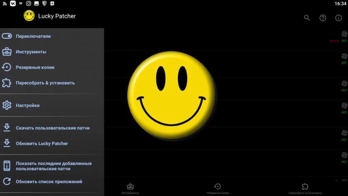Viewport: 348px width, 196px height.
Task: Open the Instagram notification icon in status bar
Action: click(28, 3)
